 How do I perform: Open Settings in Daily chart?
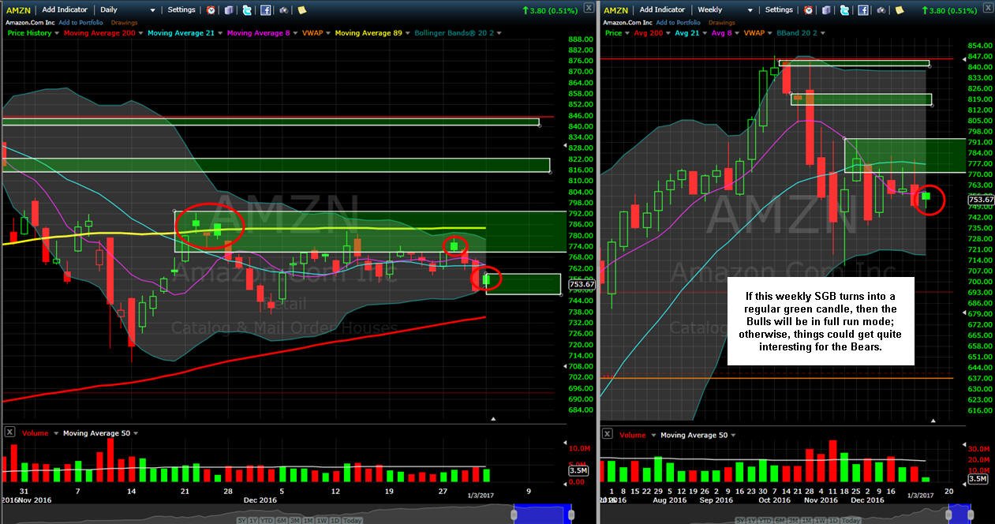click(x=181, y=9)
